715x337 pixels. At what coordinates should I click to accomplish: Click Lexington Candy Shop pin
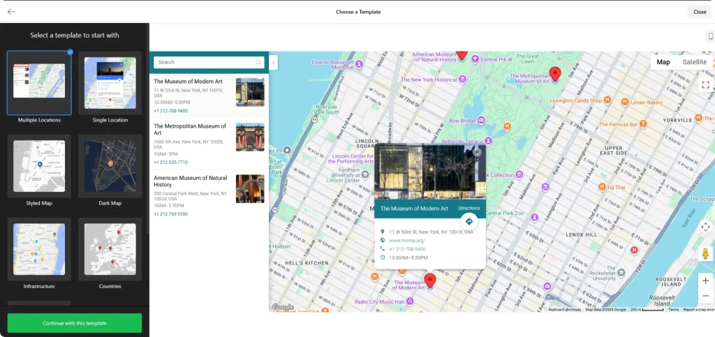[x=607, y=100]
